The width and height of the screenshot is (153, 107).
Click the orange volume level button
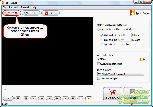pos(89,98)
